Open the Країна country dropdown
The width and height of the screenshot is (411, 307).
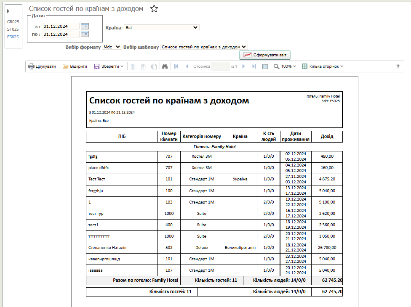pos(161,27)
